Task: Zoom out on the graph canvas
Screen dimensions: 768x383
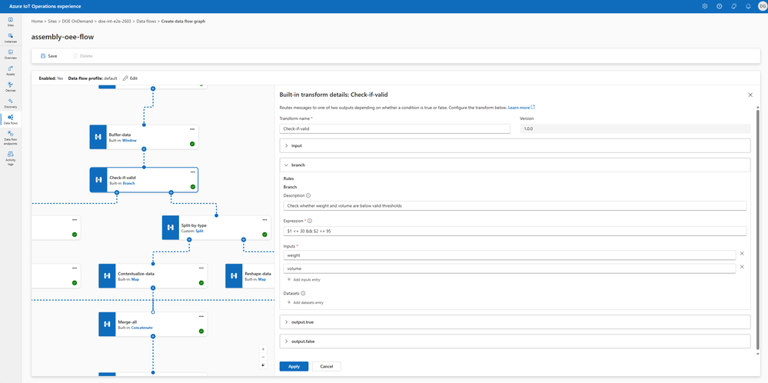Action: pos(264,357)
